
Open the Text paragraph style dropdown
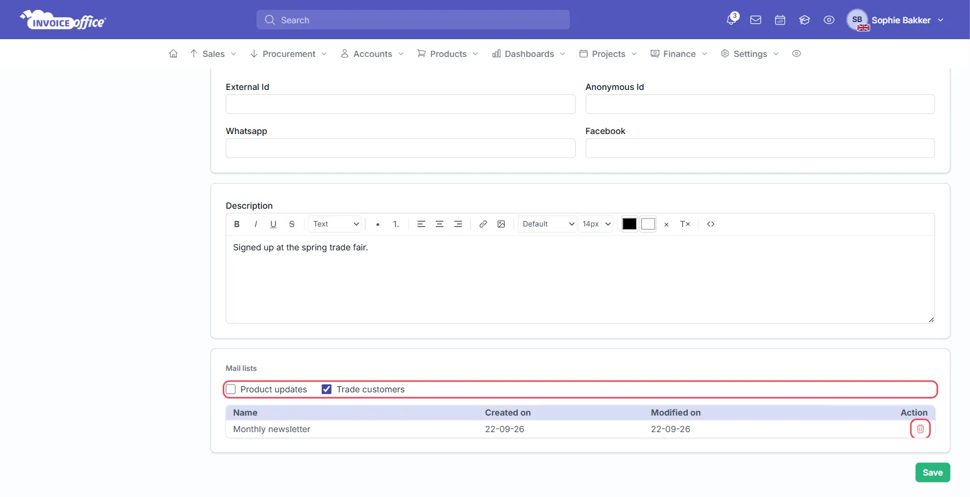pos(335,224)
